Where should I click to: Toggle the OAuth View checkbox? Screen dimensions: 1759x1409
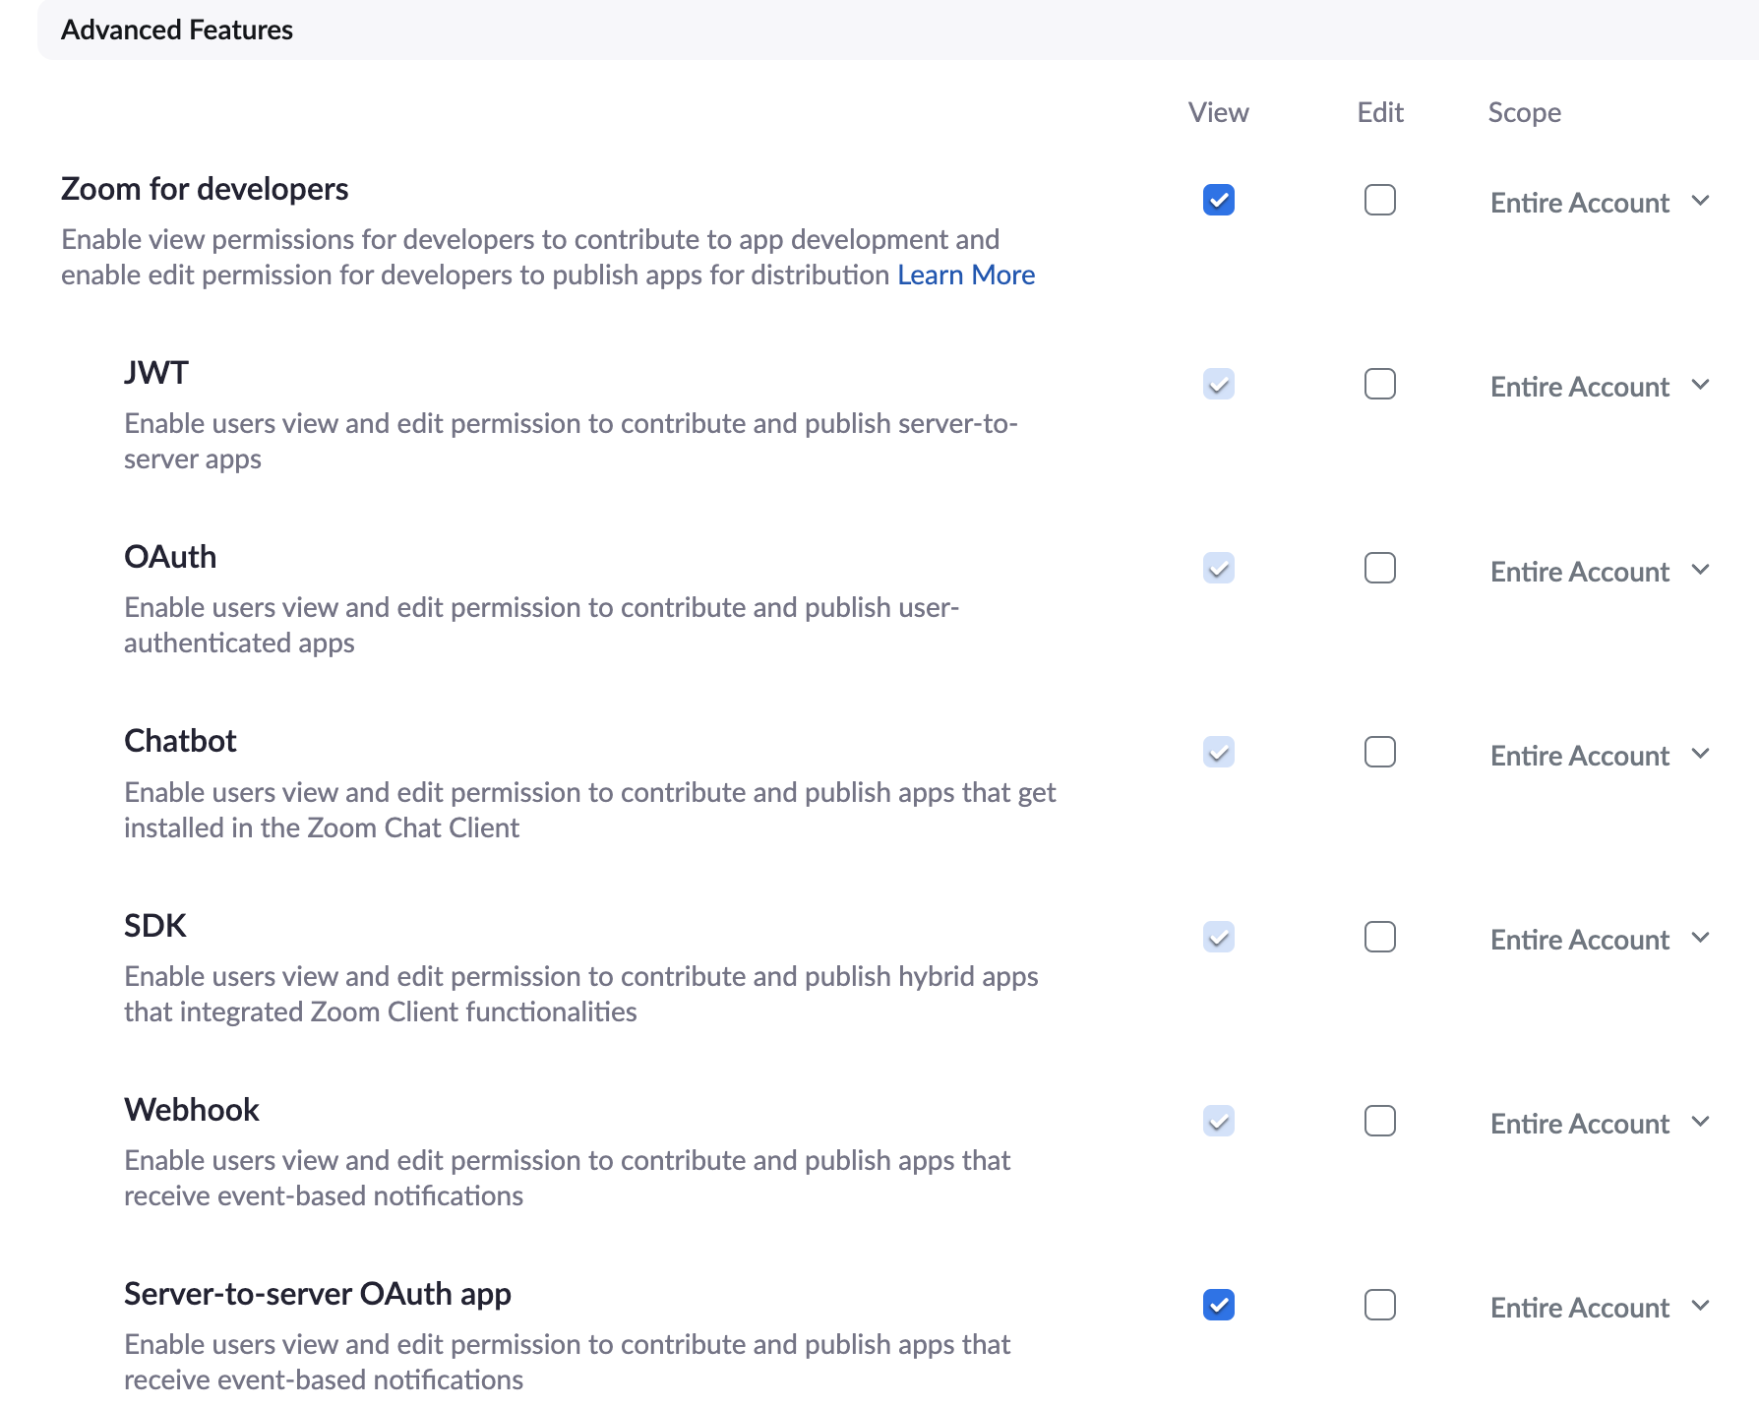pos(1218,568)
